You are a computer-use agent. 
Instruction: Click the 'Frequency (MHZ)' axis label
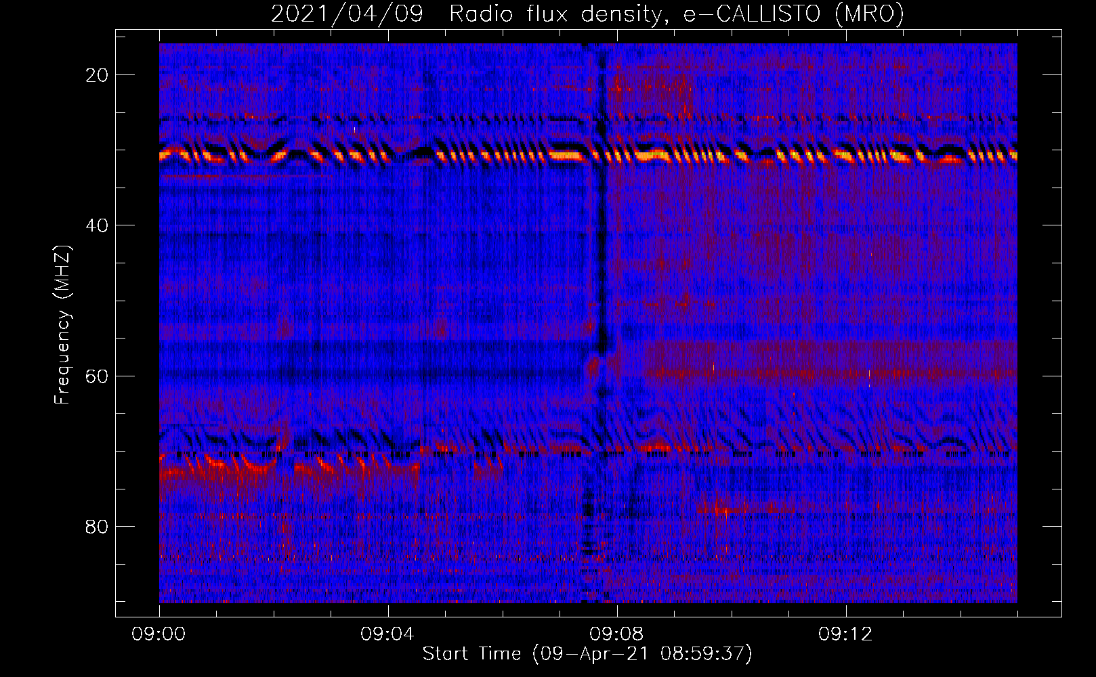point(62,325)
